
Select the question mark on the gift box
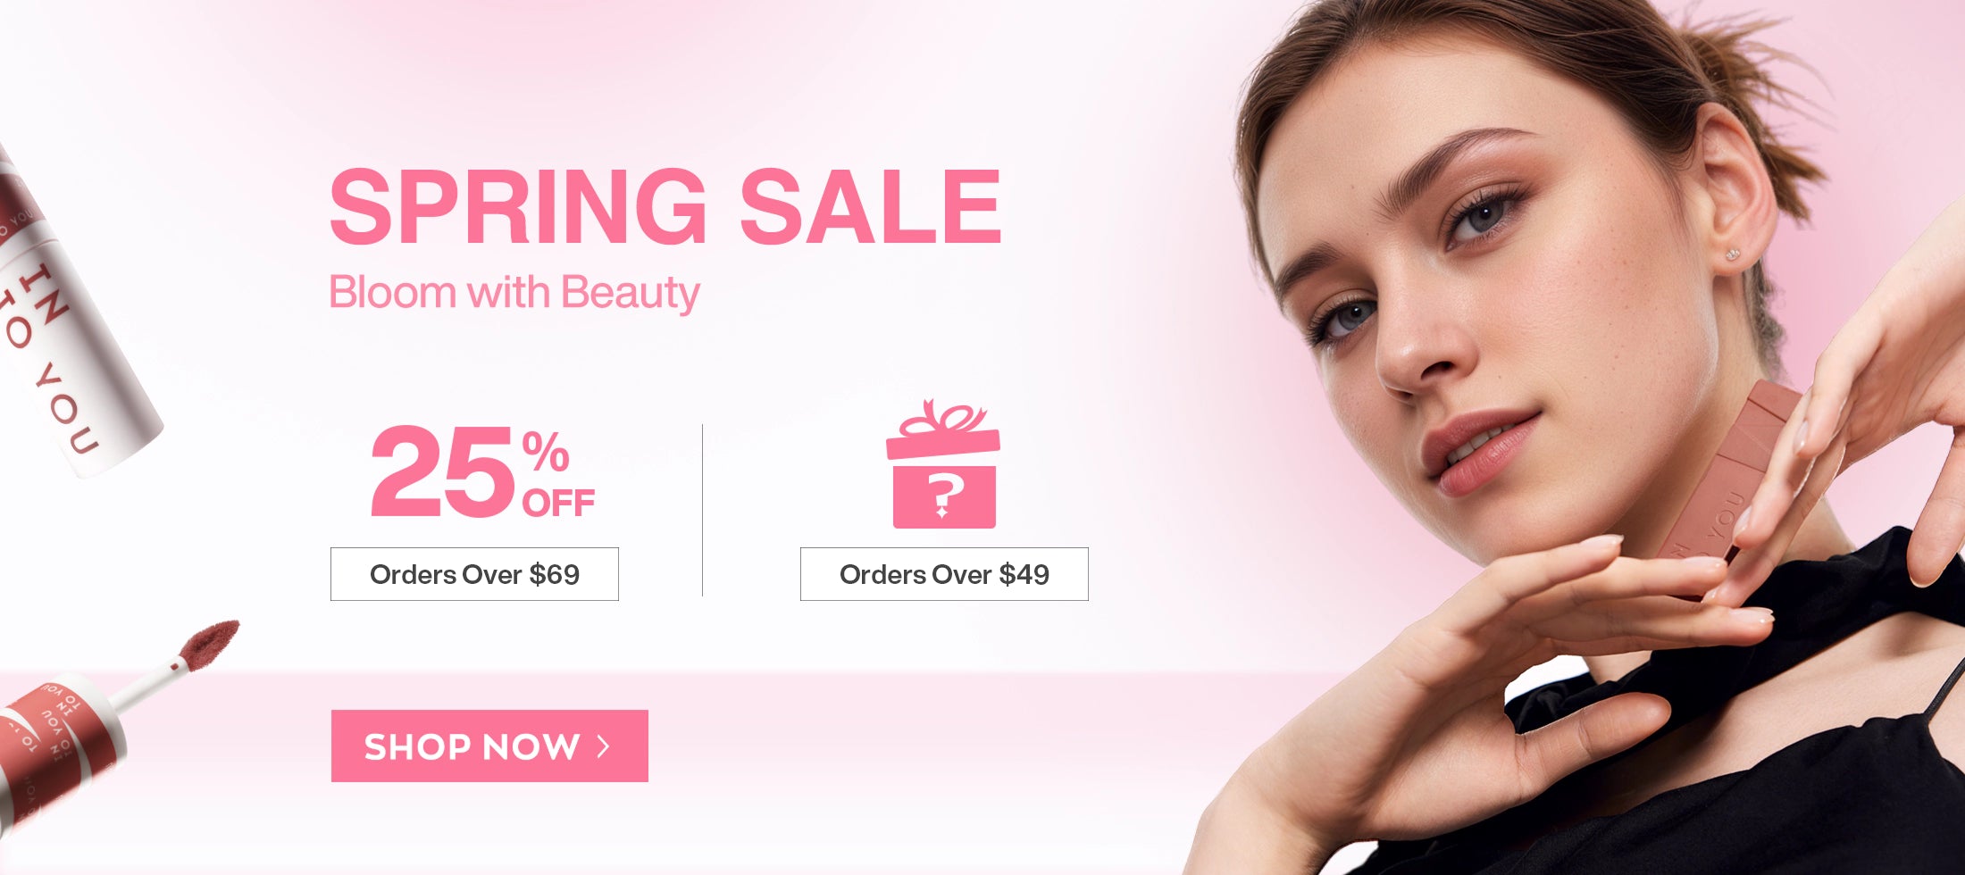click(x=944, y=496)
